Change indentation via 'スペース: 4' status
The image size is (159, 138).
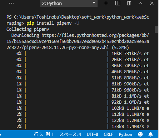(70, 134)
